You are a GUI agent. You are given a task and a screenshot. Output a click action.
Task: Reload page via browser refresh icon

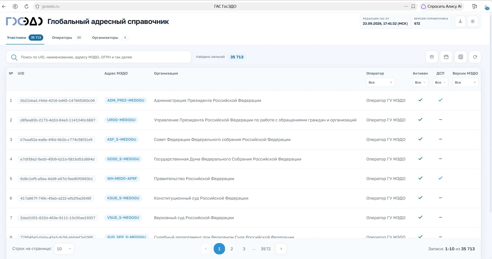[26, 6]
